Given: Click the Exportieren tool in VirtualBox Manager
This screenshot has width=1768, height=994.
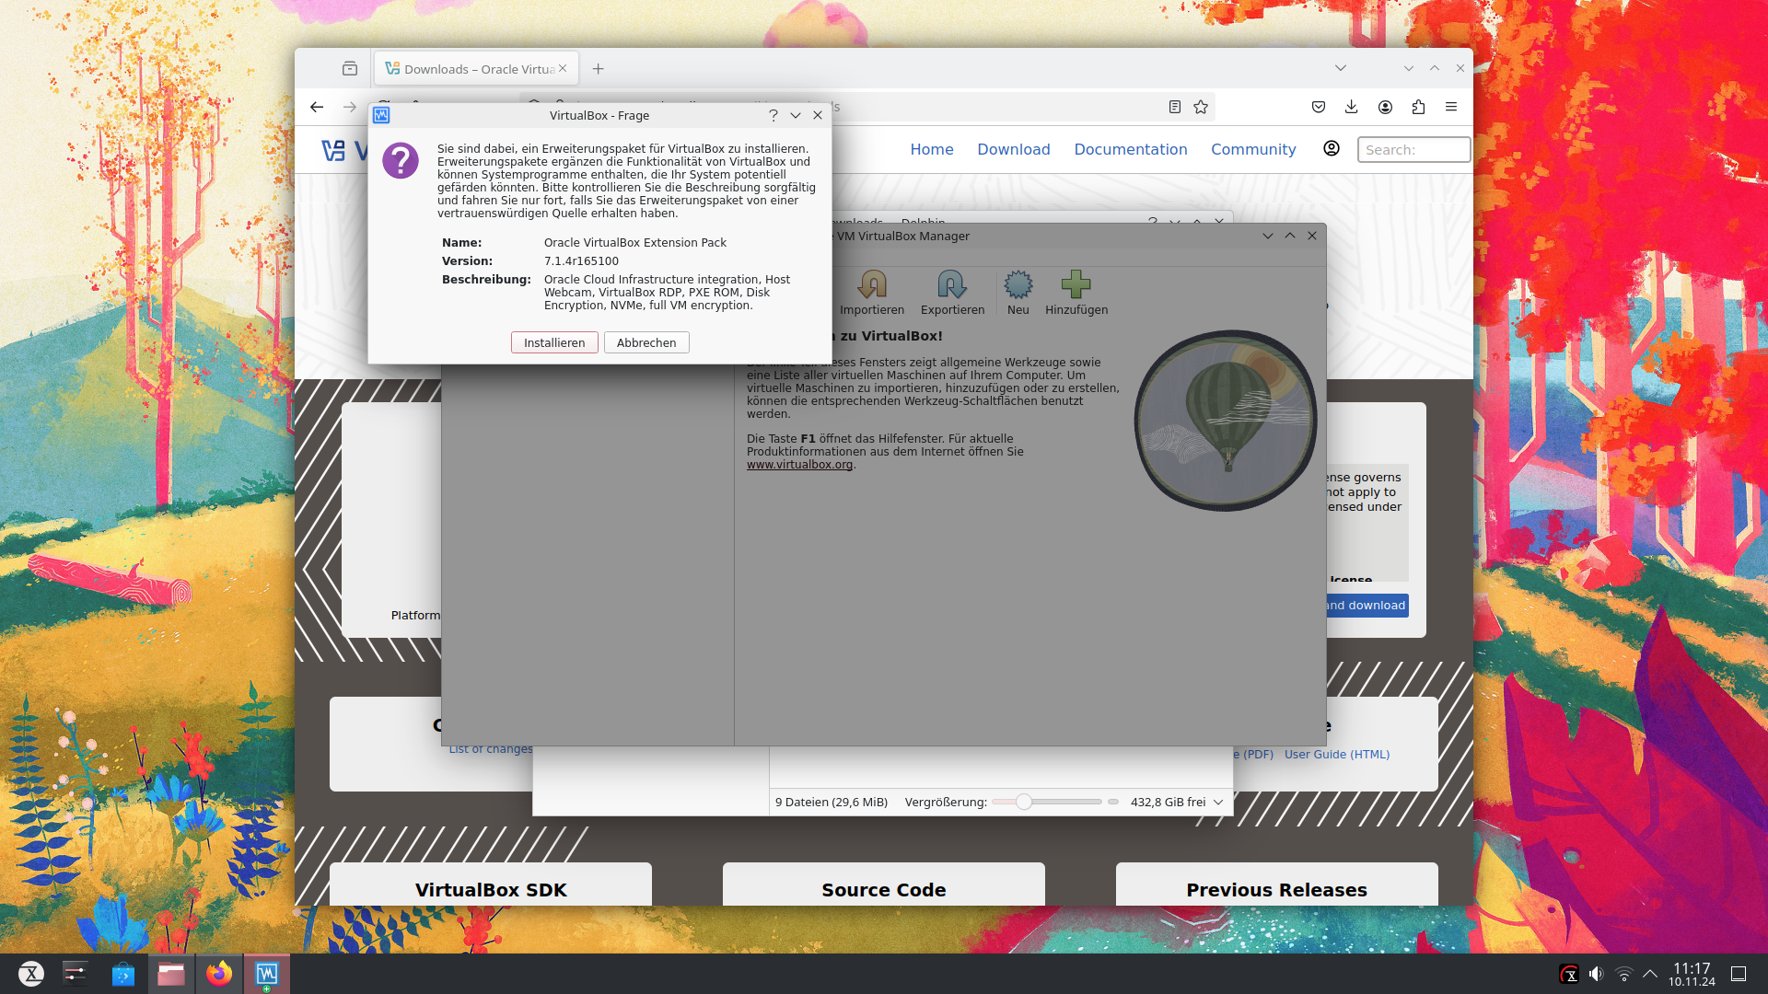Looking at the screenshot, I should pyautogui.click(x=952, y=293).
